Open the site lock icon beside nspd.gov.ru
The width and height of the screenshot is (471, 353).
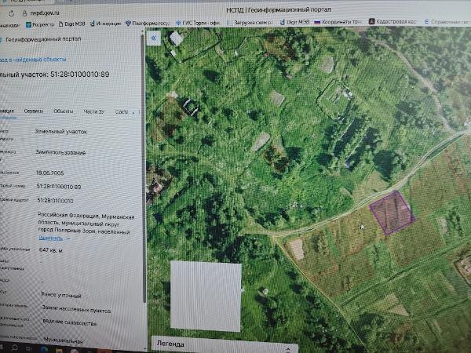click(24, 13)
